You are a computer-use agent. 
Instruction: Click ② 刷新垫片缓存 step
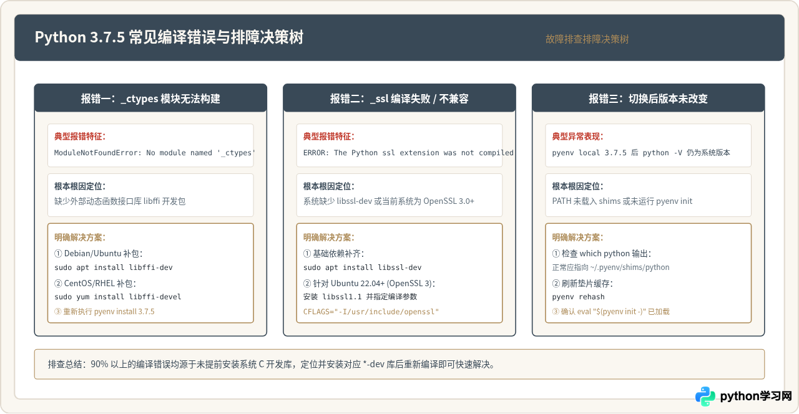(582, 283)
